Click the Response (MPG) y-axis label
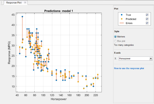 tap(9, 53)
